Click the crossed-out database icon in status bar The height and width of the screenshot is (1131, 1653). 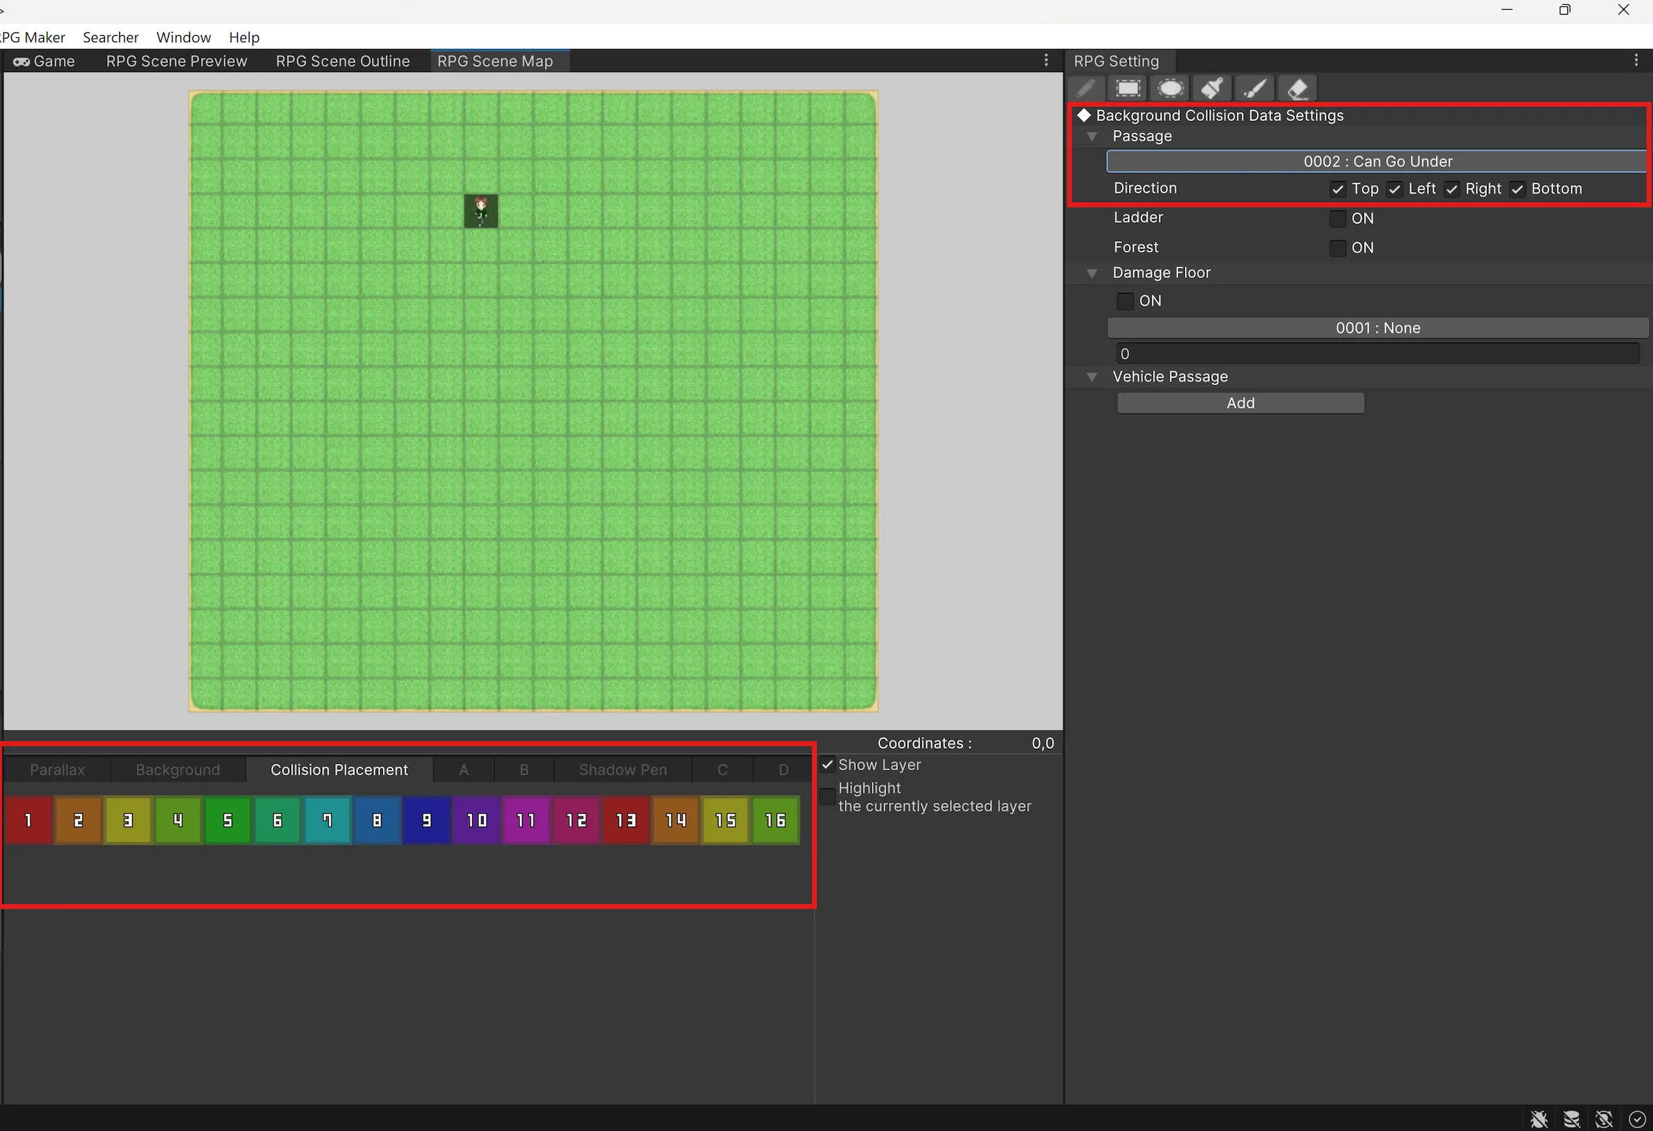click(x=1572, y=1119)
